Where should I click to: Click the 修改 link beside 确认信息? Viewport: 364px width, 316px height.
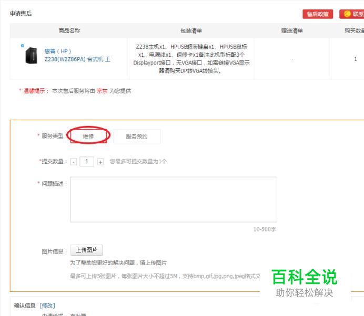(47, 306)
